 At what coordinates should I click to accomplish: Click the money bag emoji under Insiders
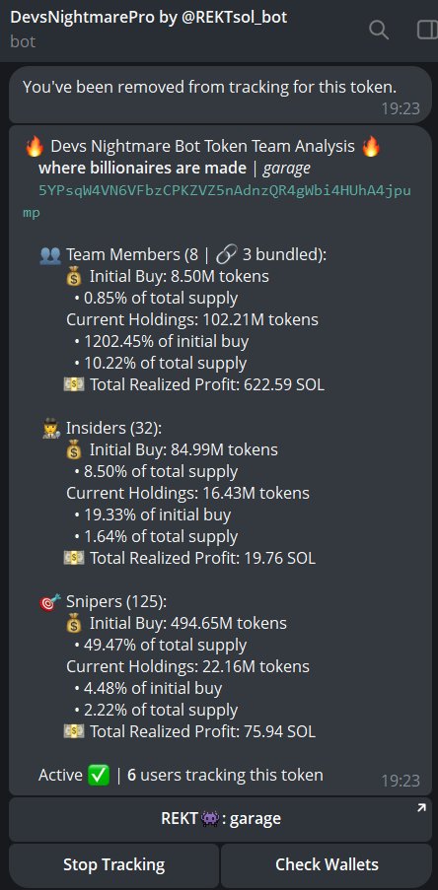(x=74, y=450)
